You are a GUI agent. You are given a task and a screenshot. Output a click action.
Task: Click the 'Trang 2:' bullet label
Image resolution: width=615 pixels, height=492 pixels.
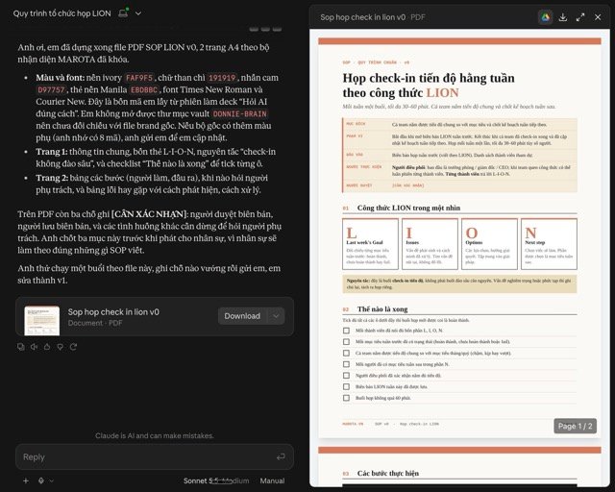52,178
